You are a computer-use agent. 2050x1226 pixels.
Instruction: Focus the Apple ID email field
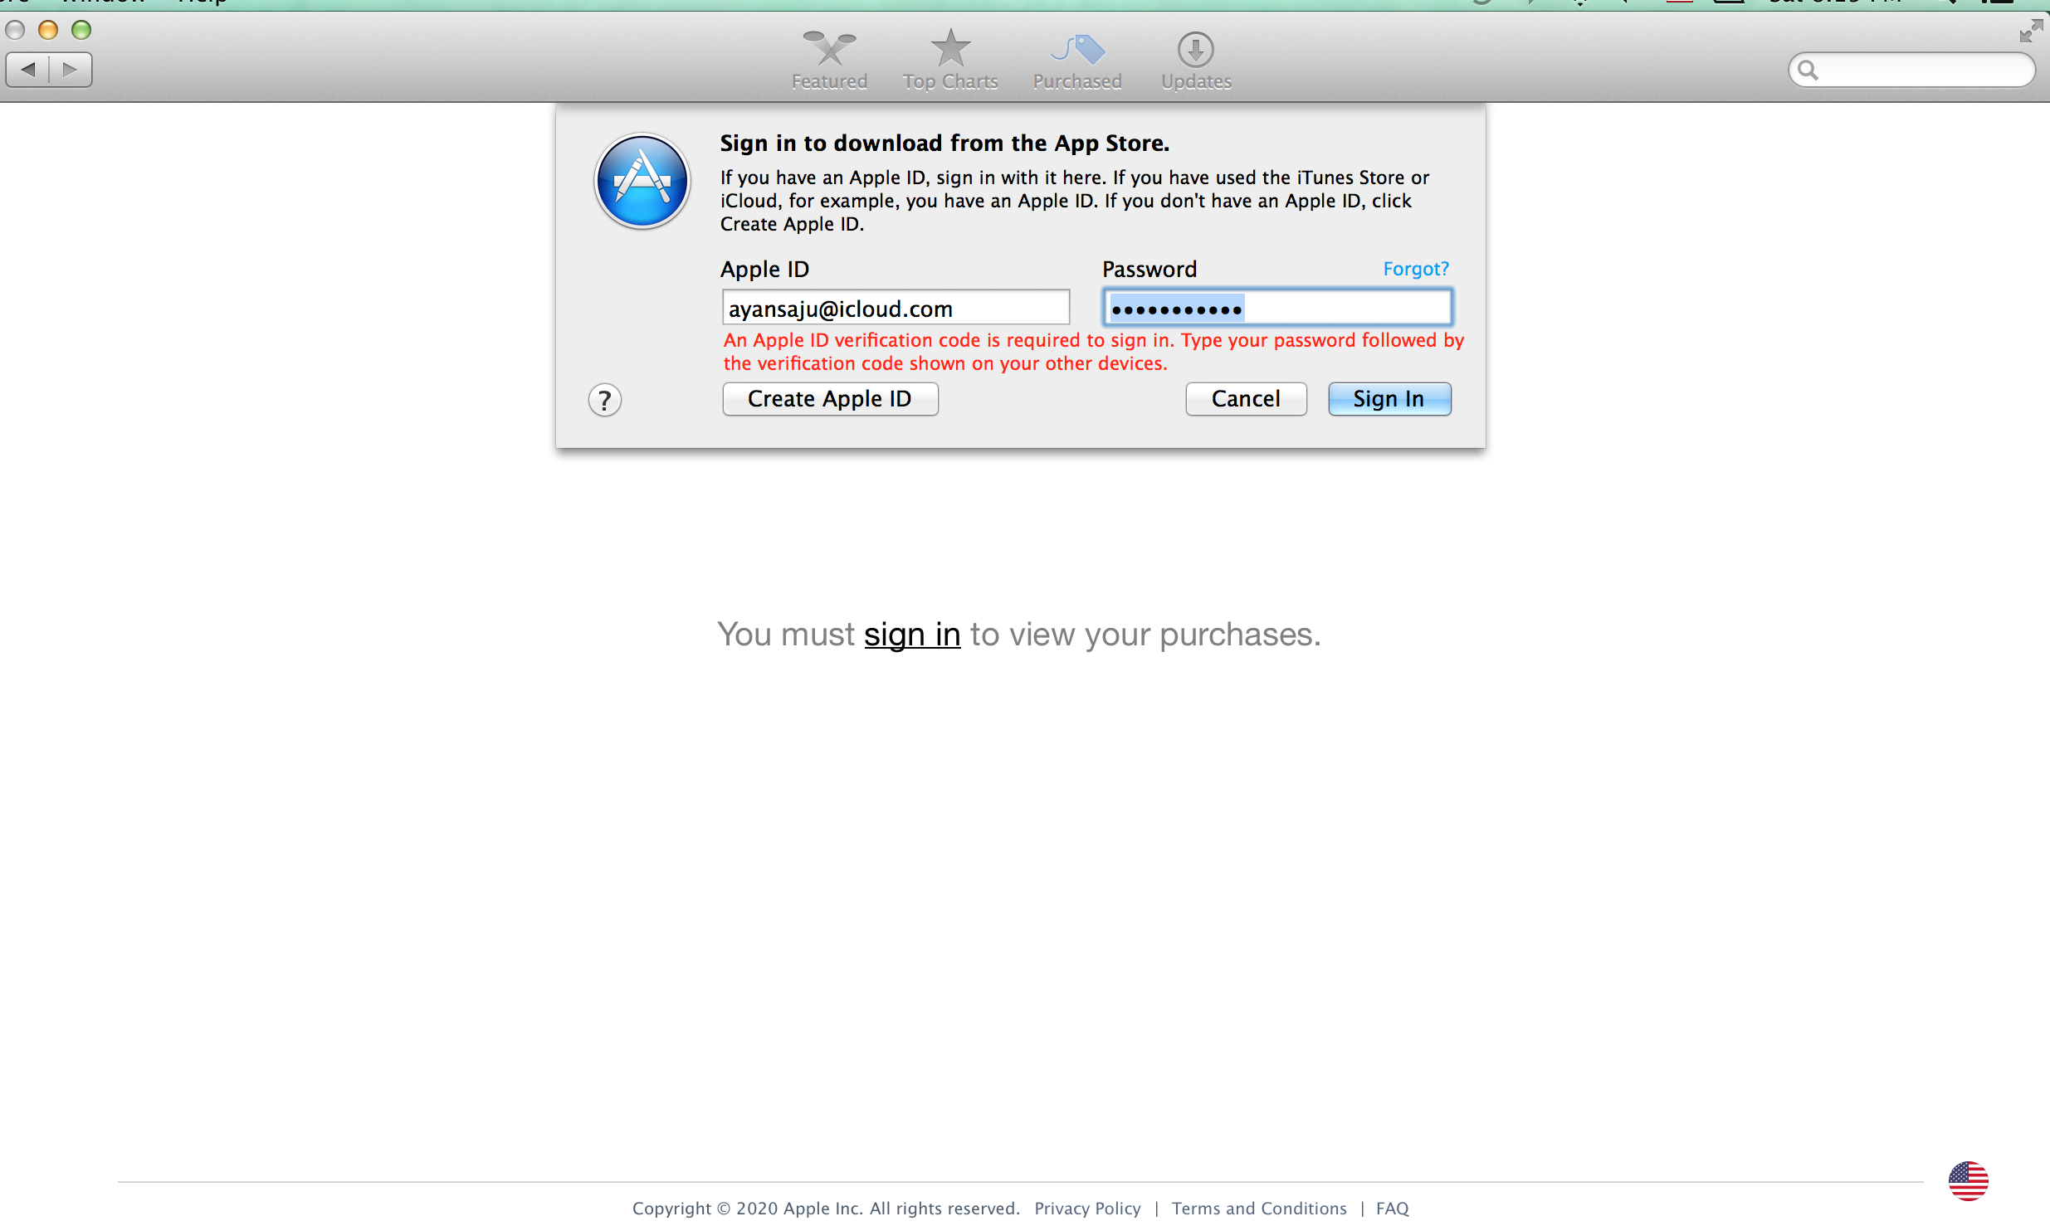point(896,309)
